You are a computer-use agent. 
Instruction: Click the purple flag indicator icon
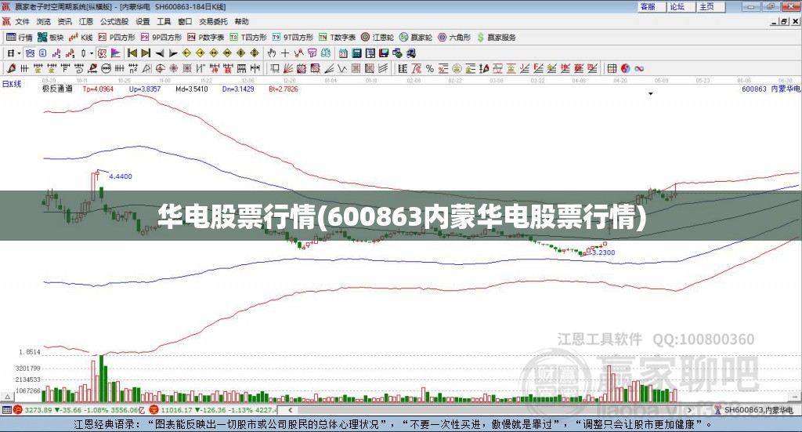coord(116,53)
